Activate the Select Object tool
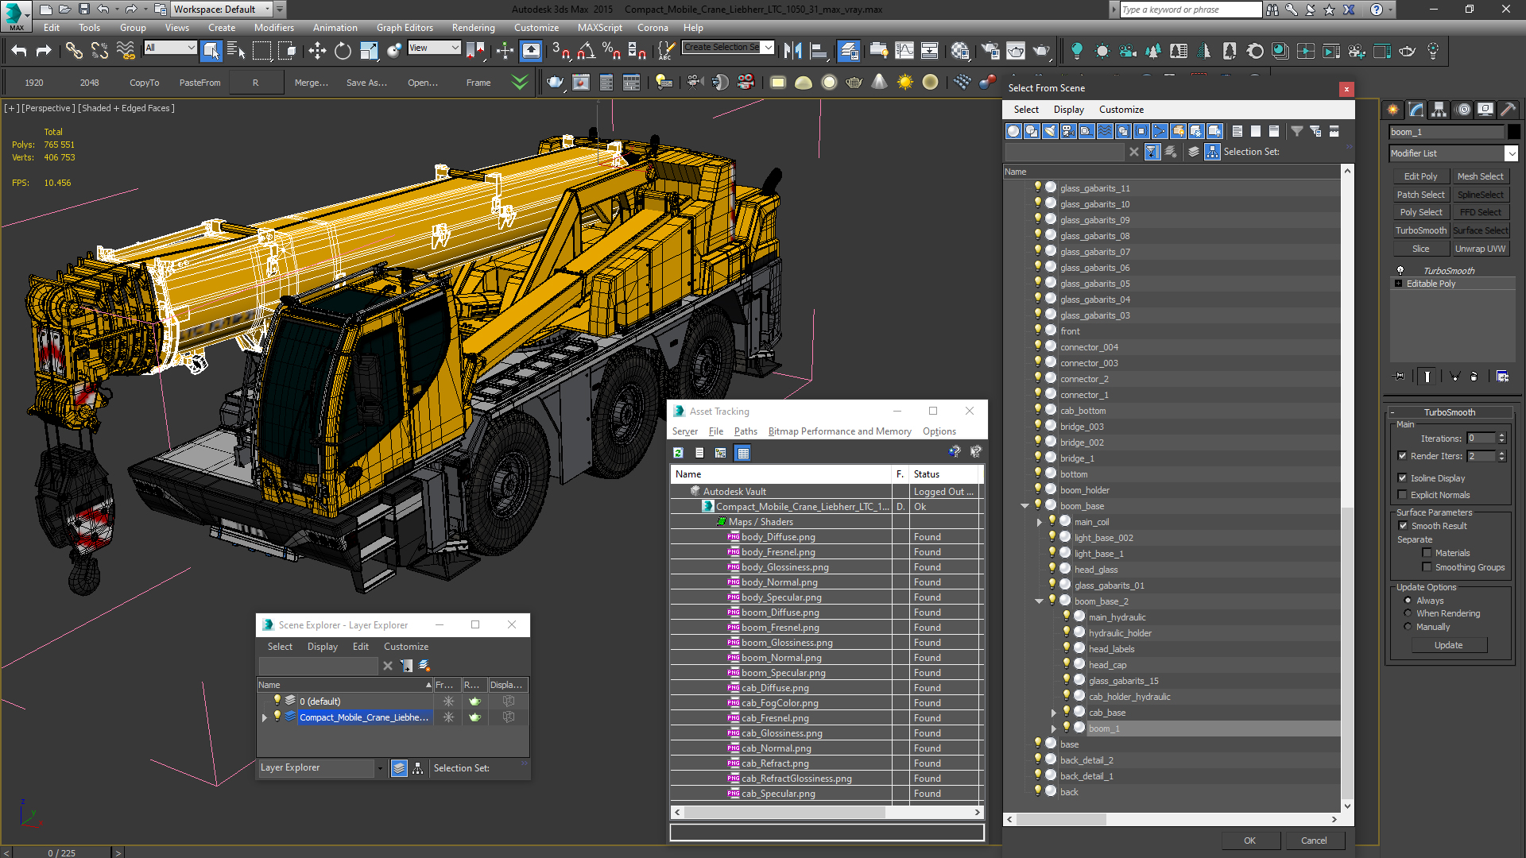Viewport: 1526px width, 858px height. tap(211, 51)
